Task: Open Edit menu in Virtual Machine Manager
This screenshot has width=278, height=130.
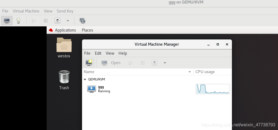Action: point(98,53)
